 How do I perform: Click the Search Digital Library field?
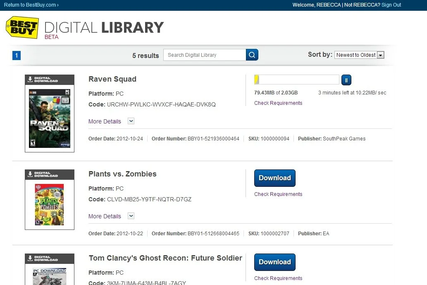[205, 55]
